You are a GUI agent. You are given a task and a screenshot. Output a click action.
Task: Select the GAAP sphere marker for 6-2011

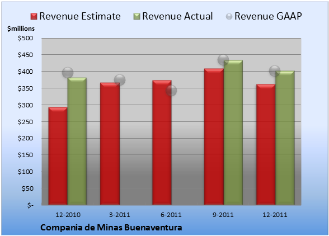pyautogui.click(x=171, y=91)
